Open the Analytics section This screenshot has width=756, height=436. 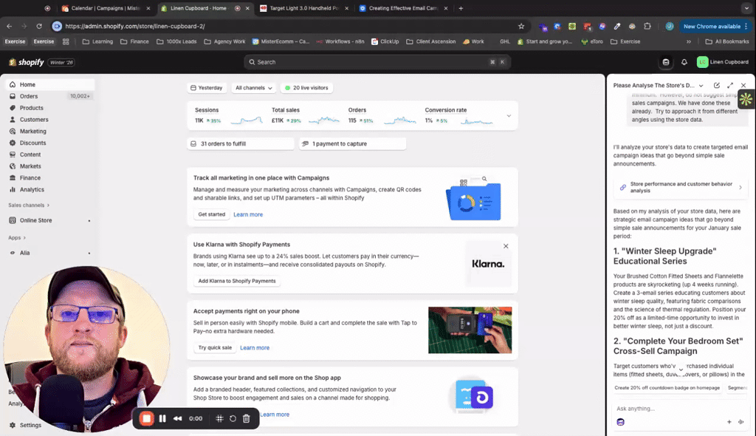[31, 189]
